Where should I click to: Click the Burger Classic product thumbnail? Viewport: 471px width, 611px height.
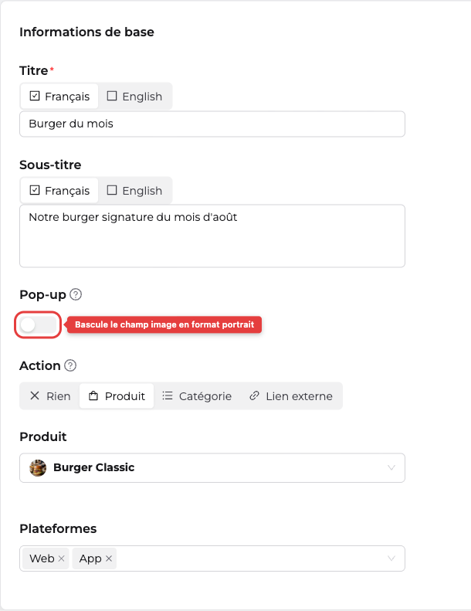coord(38,467)
